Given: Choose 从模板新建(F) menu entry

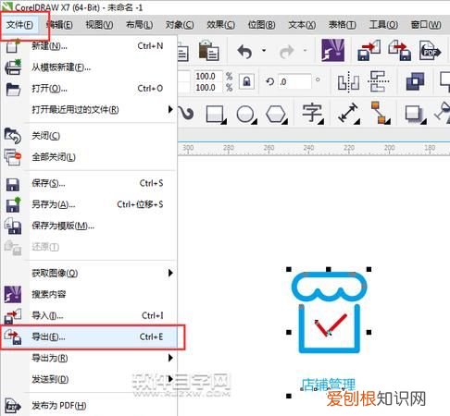Looking at the screenshot, I should 90,67.
